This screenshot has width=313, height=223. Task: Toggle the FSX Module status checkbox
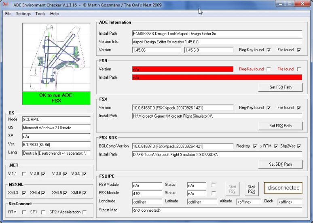click(x=214, y=193)
